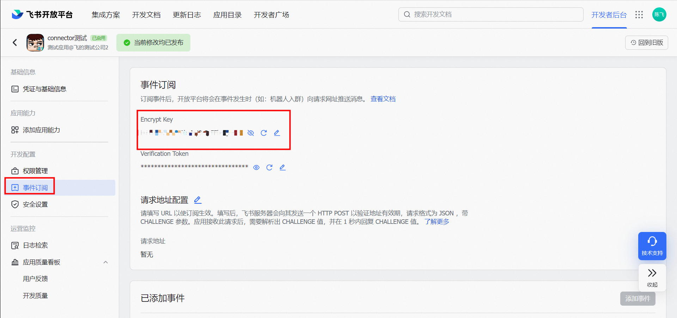
Task: Focus the 搜索开发文档 search box
Action: 491,14
